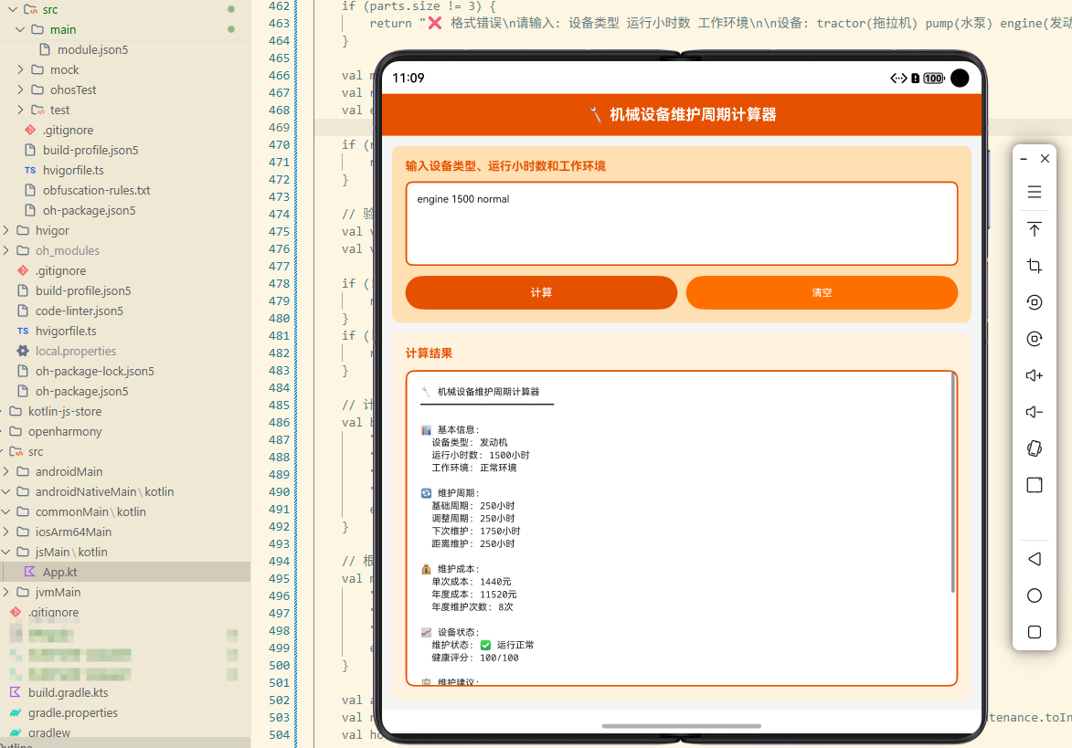1072x748 pixels.
Task: Click the 清空 button
Action: click(x=822, y=292)
